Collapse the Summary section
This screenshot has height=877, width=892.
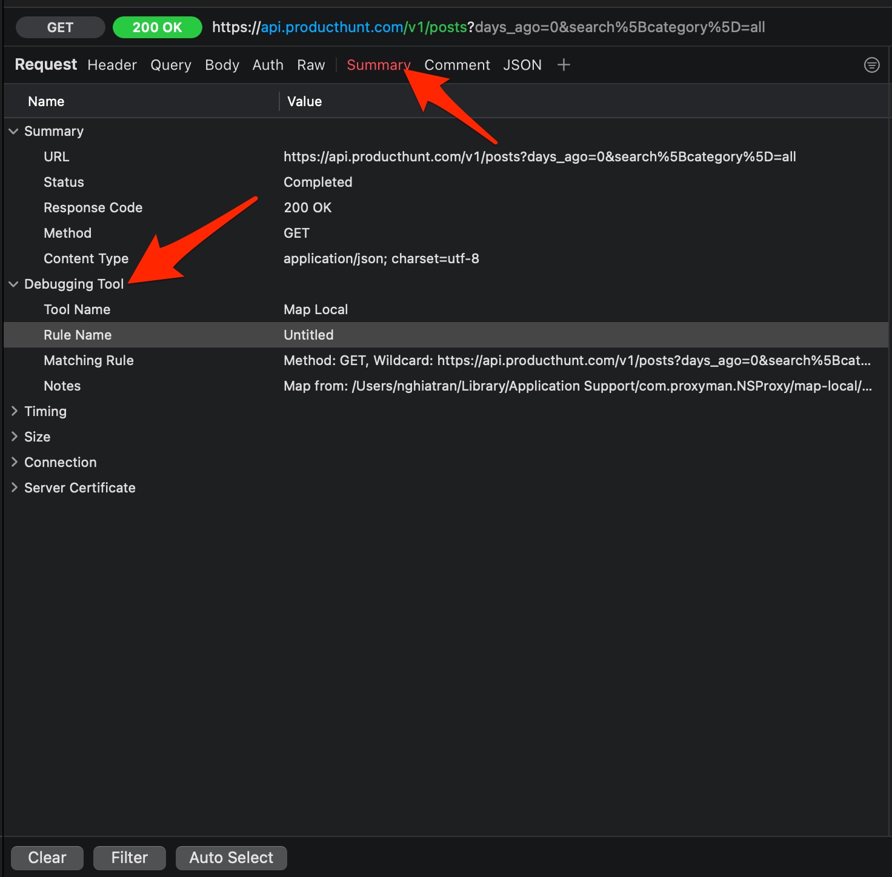(x=13, y=131)
